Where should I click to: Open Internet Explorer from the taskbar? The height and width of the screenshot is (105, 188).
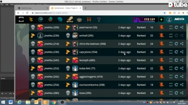pyautogui.click(x=19, y=102)
